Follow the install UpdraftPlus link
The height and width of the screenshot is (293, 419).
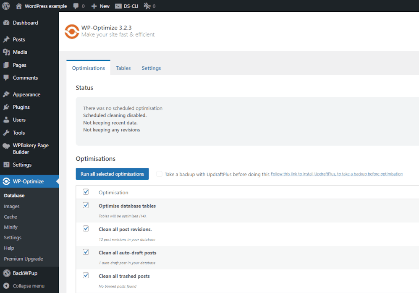click(337, 174)
